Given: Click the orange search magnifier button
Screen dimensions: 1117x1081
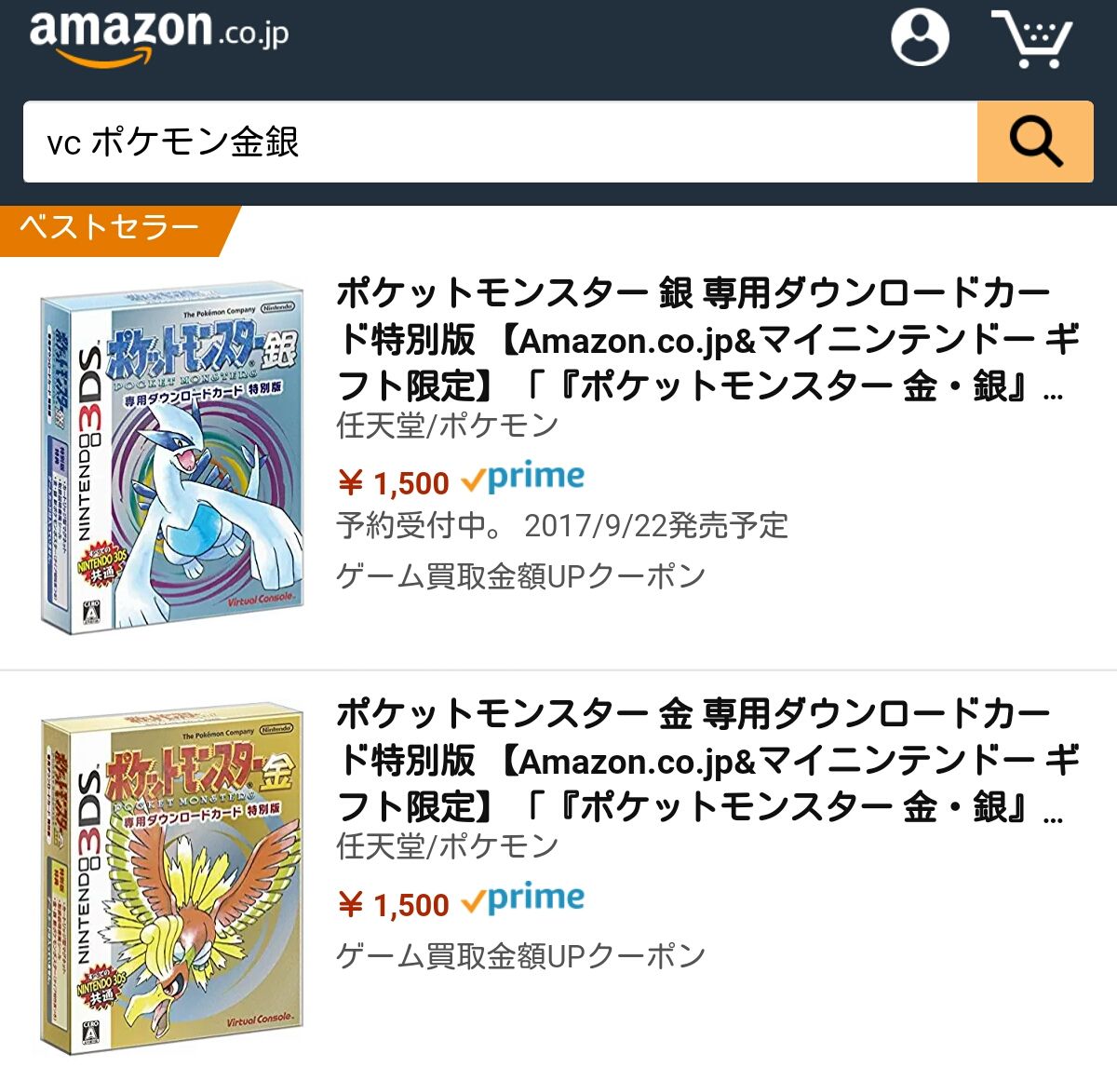Looking at the screenshot, I should (1035, 142).
